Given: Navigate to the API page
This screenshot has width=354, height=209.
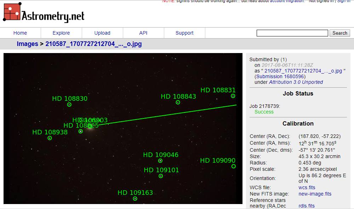Looking at the screenshot, I should pos(143,33).
